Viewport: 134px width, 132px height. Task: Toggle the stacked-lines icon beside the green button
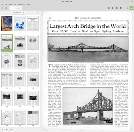click(x=127, y=8)
